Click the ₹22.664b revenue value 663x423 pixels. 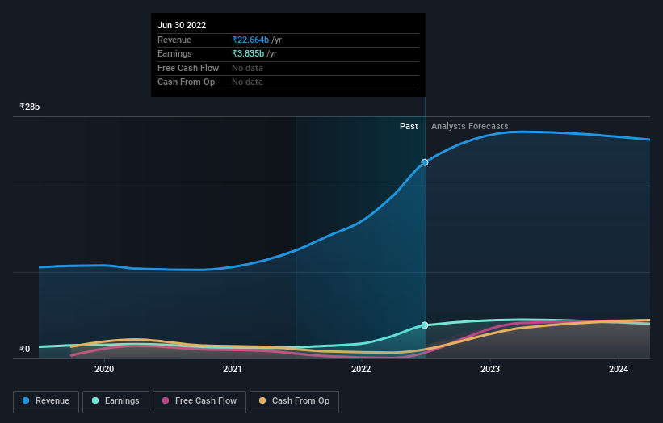click(x=250, y=40)
